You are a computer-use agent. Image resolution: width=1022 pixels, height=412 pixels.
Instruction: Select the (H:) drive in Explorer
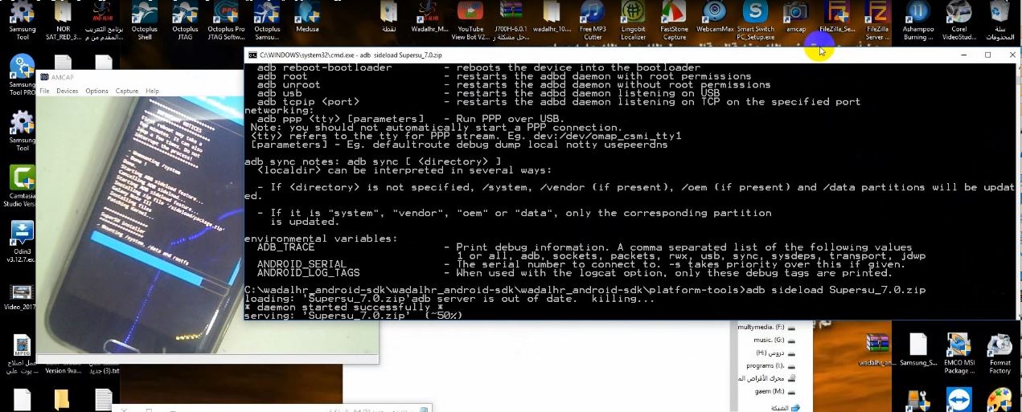point(777,353)
